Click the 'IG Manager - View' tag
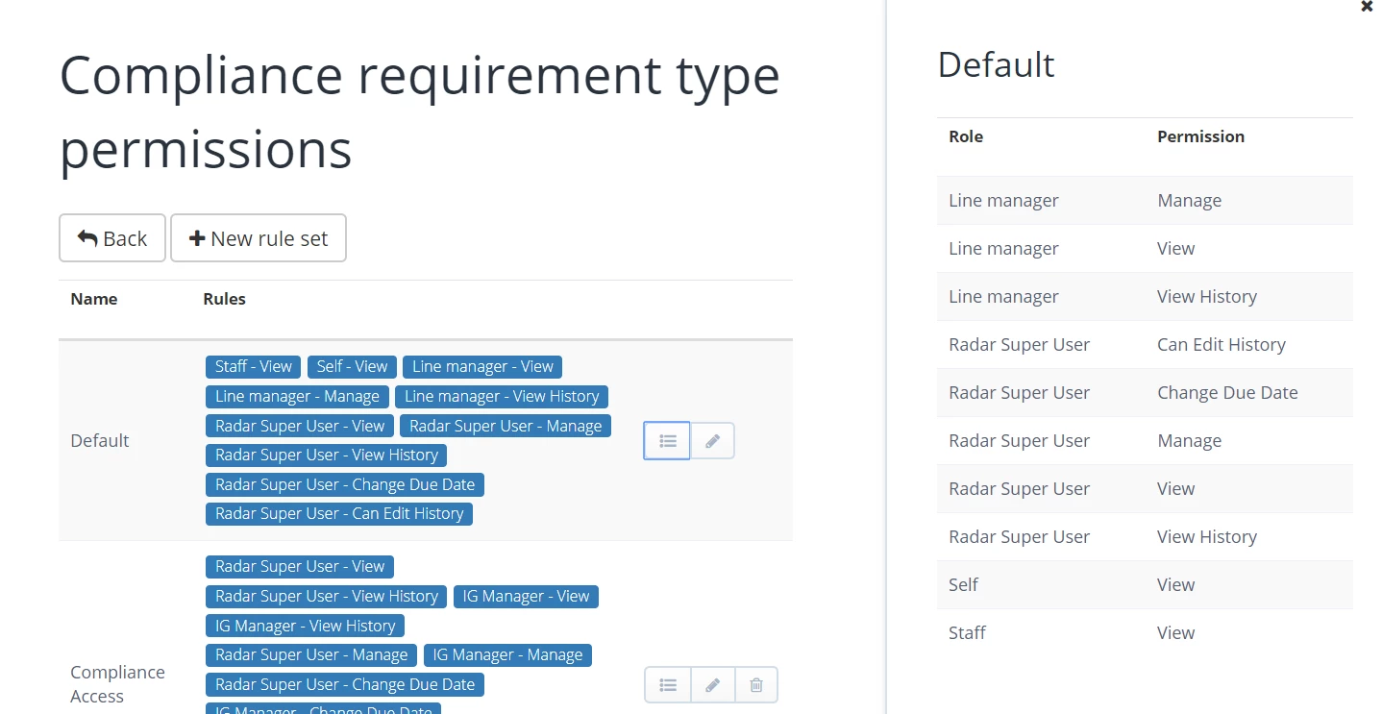Viewport: 1382px width, 714px height. (x=526, y=596)
